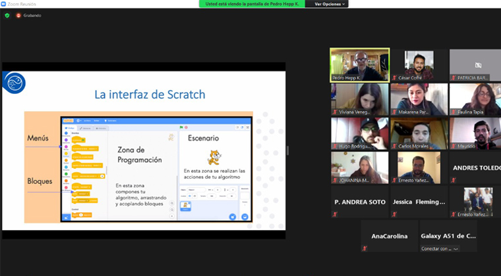The height and width of the screenshot is (276, 501).
Task: Click the green screen-sharing notice for Pedro Hepp K.
Action: (252, 4)
